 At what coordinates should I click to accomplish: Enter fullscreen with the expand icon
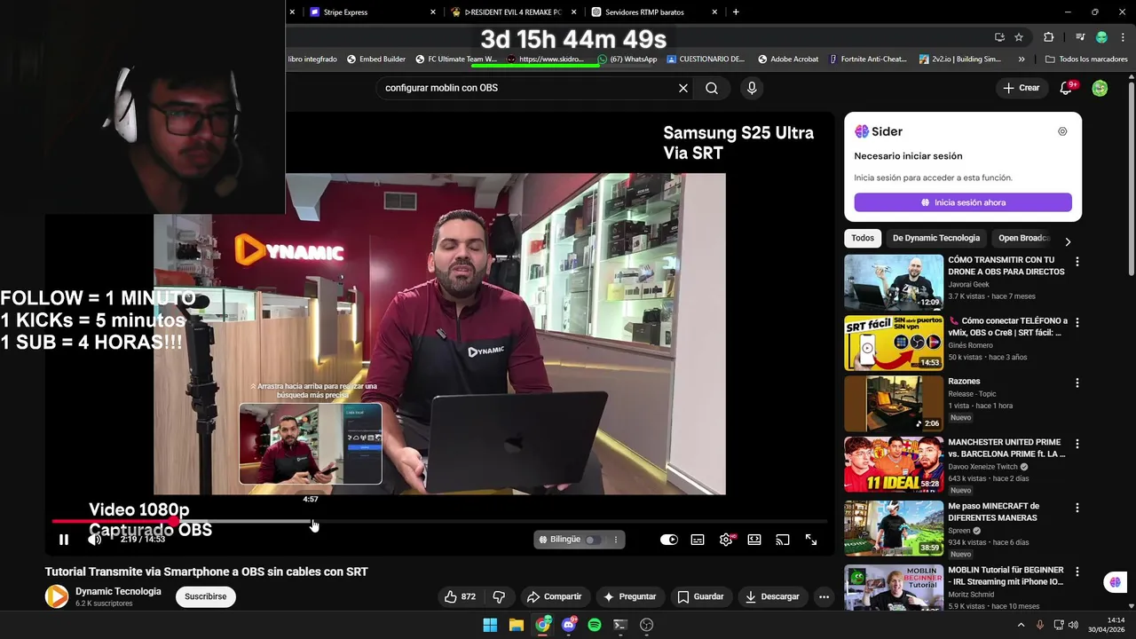(811, 540)
